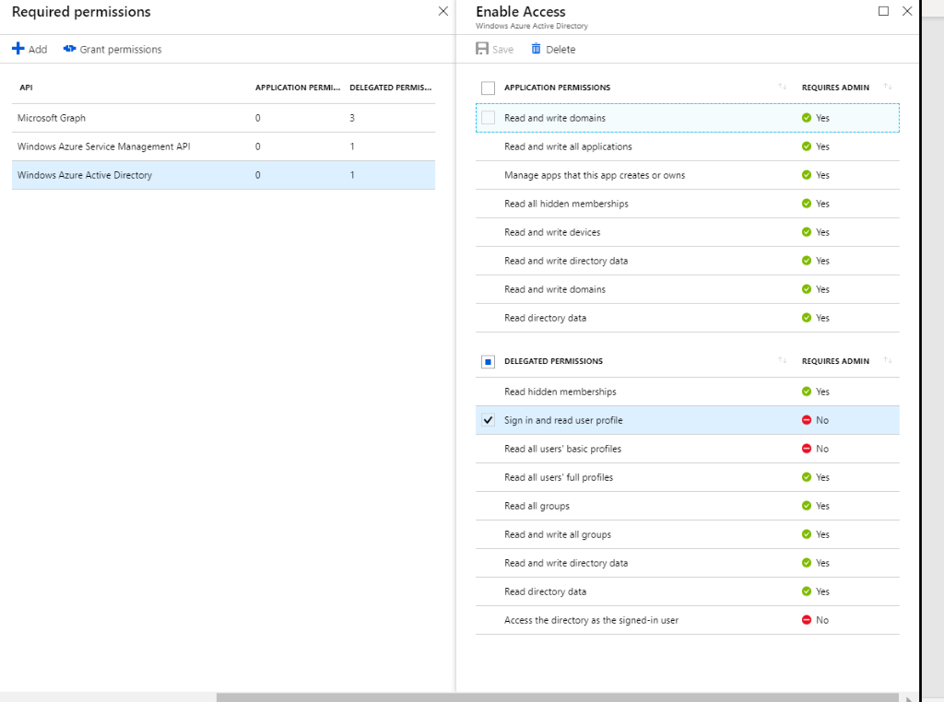Click Application Permi... column header in API table
Image resolution: width=944 pixels, height=702 pixels.
tap(298, 88)
